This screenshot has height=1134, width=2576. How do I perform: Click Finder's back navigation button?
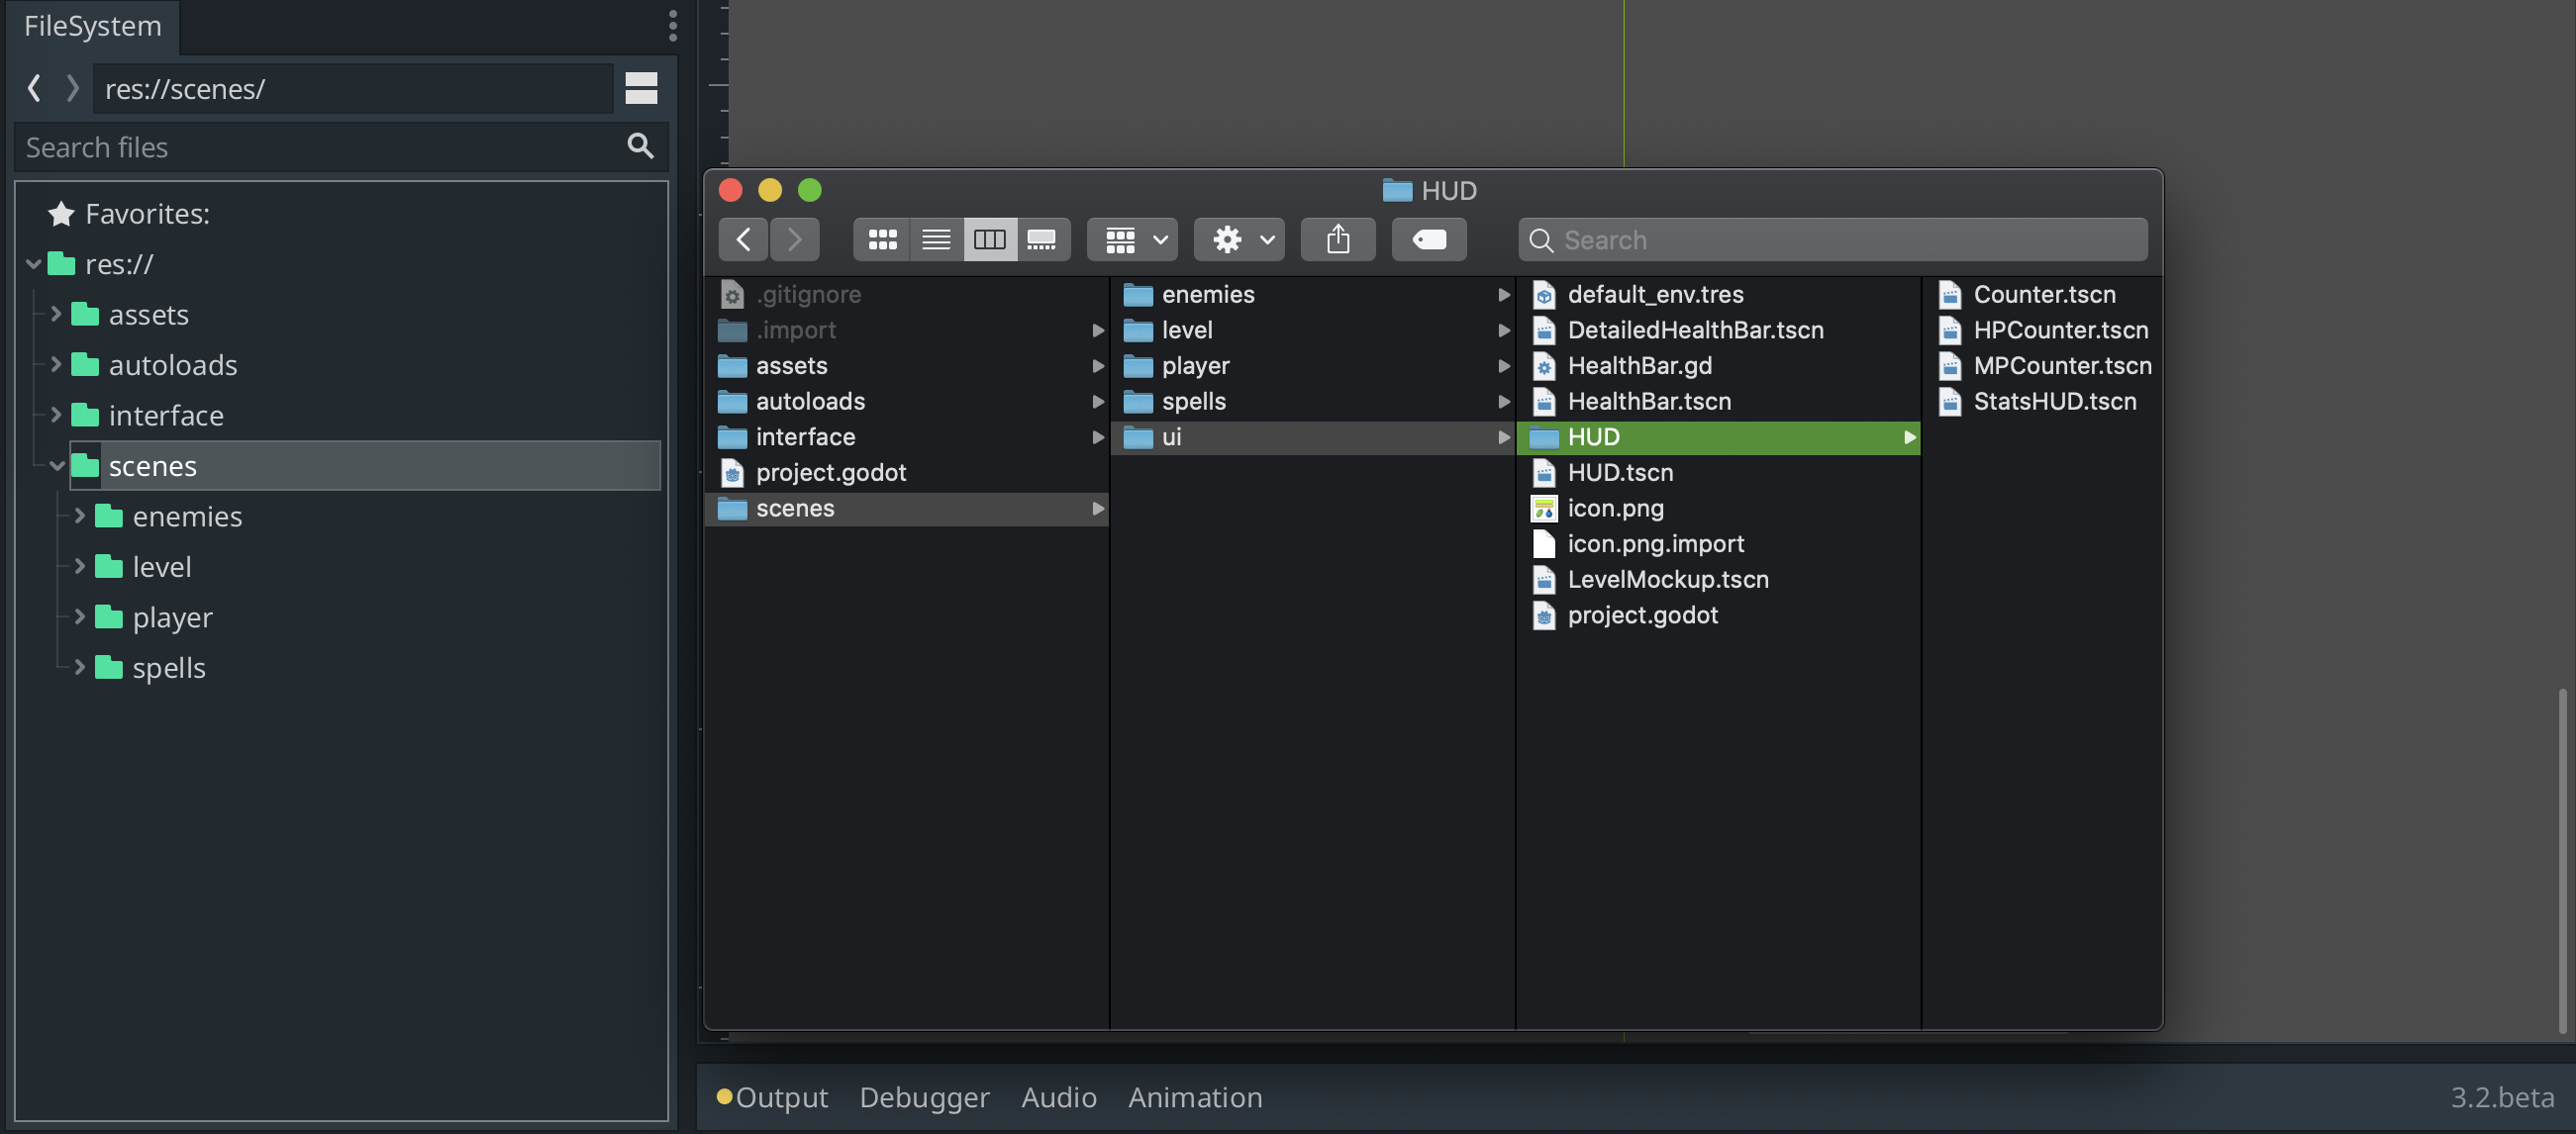[743, 238]
